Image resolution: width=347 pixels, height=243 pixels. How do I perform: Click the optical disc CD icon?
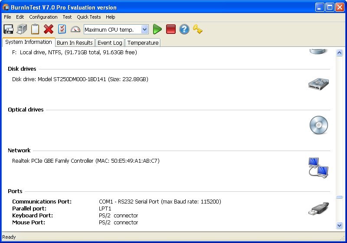click(319, 125)
